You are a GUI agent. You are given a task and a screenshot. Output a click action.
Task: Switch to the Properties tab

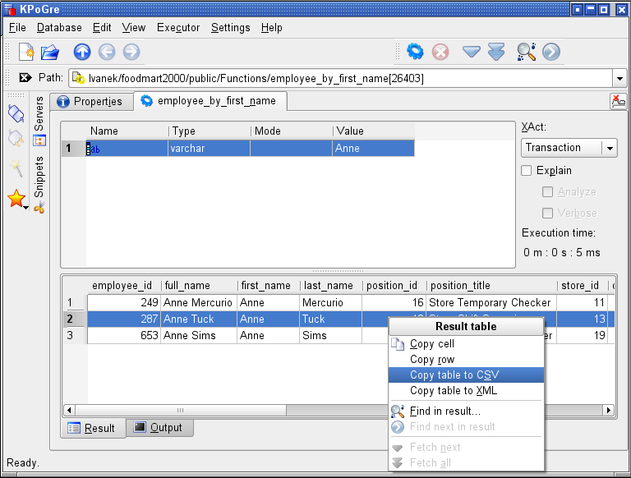[x=90, y=102]
